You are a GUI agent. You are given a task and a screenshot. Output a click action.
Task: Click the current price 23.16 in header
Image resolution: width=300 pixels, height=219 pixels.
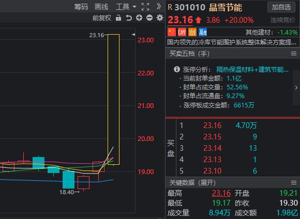[180, 20]
